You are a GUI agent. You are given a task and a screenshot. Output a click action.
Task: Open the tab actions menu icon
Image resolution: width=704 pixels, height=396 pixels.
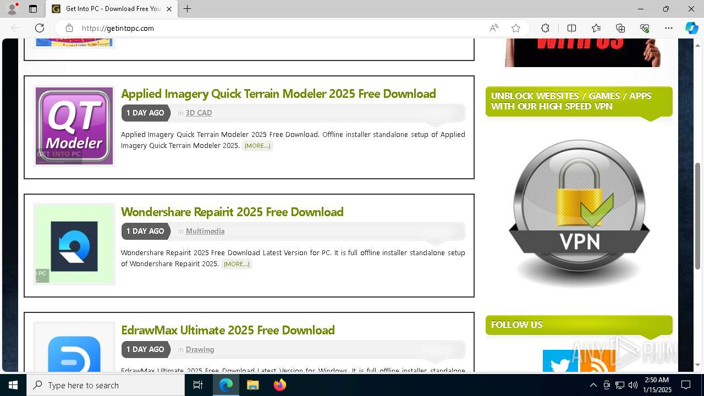(33, 9)
